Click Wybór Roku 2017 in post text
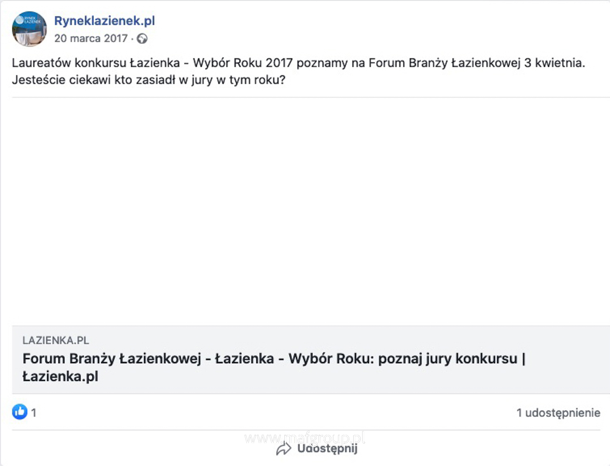 coord(243,63)
